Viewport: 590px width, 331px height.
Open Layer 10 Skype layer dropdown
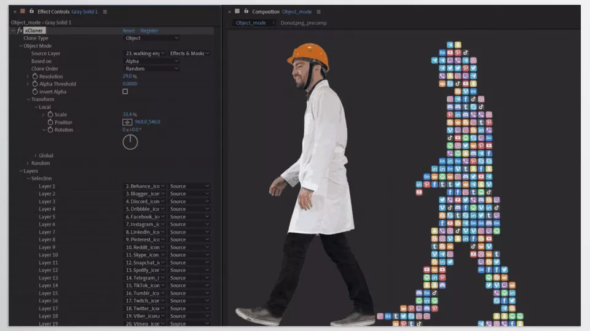145,255
